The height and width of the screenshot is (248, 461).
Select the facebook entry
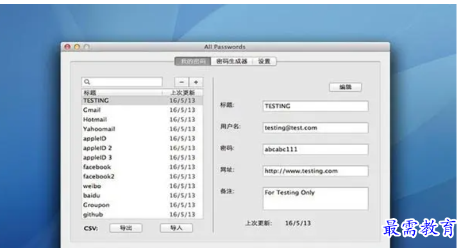(x=142, y=167)
